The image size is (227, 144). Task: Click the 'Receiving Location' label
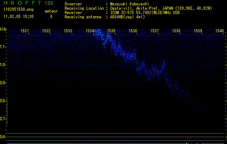[84, 8]
